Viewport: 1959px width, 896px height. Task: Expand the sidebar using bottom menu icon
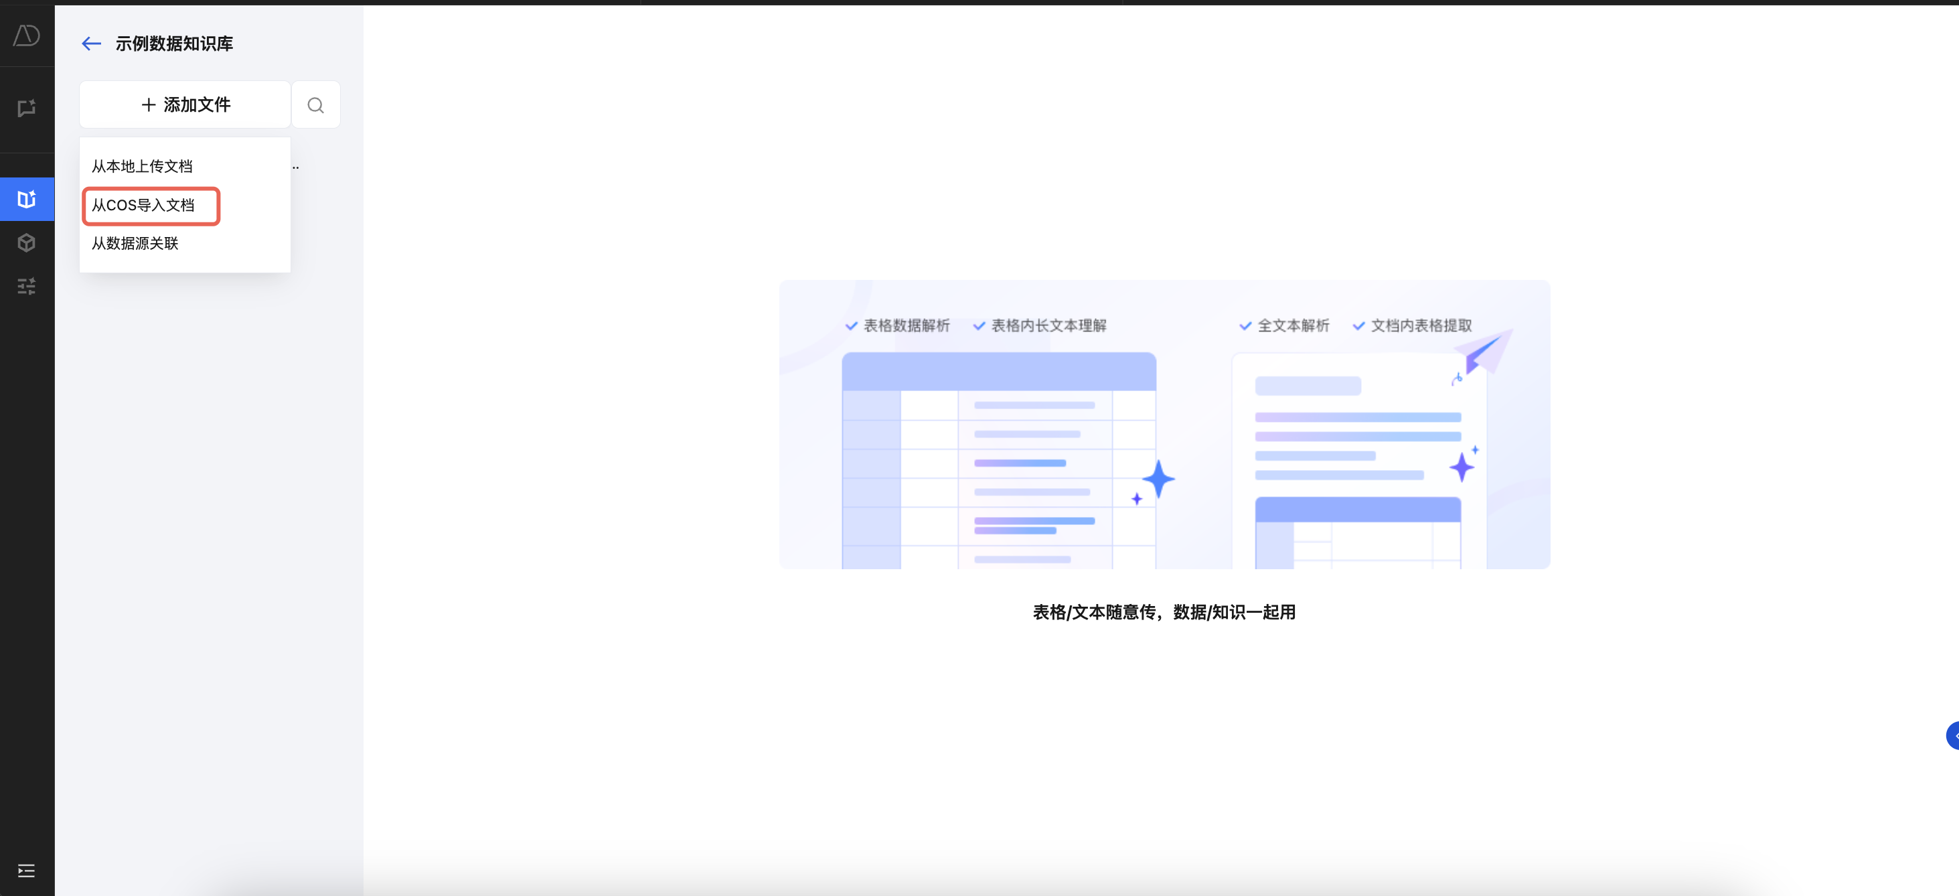coord(27,870)
